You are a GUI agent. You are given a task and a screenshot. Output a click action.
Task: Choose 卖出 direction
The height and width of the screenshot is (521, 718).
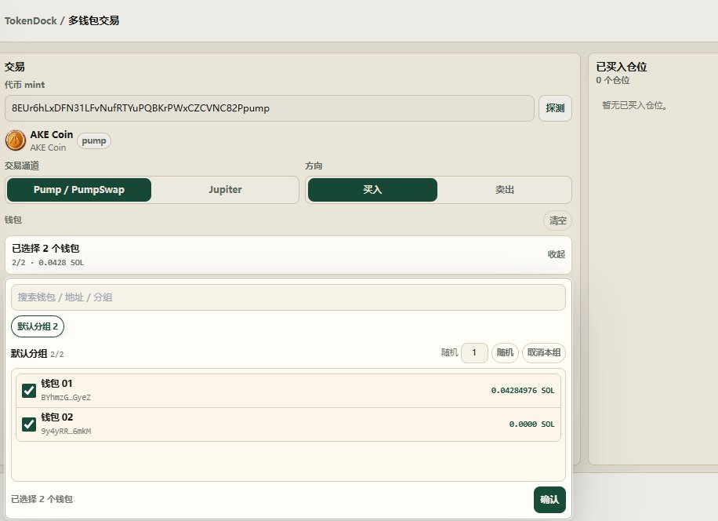(x=504, y=190)
